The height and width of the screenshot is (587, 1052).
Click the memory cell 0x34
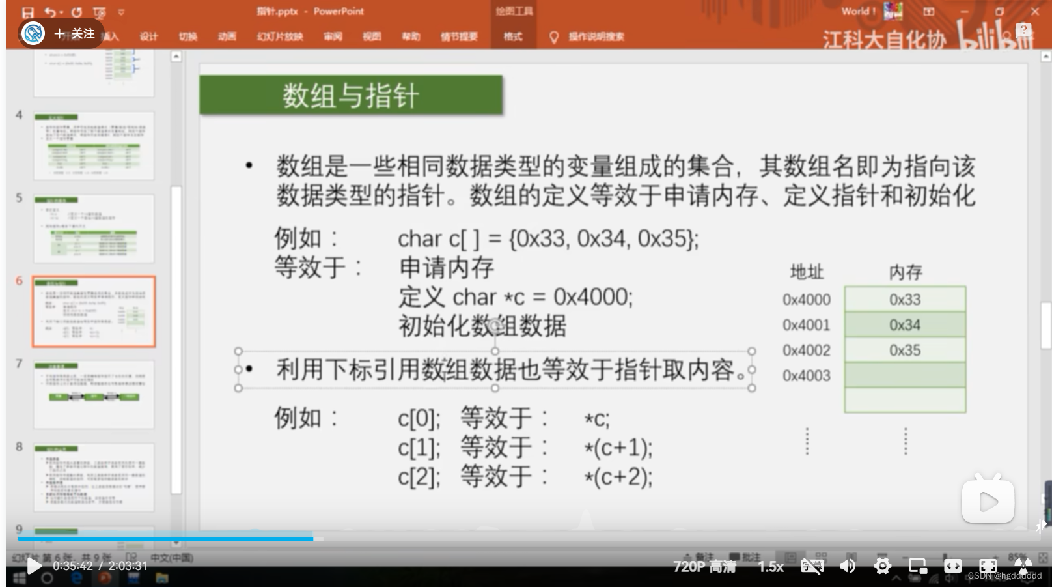tap(905, 324)
